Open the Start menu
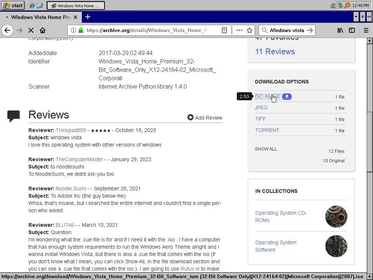373x280 pixels. [x=13, y=5]
